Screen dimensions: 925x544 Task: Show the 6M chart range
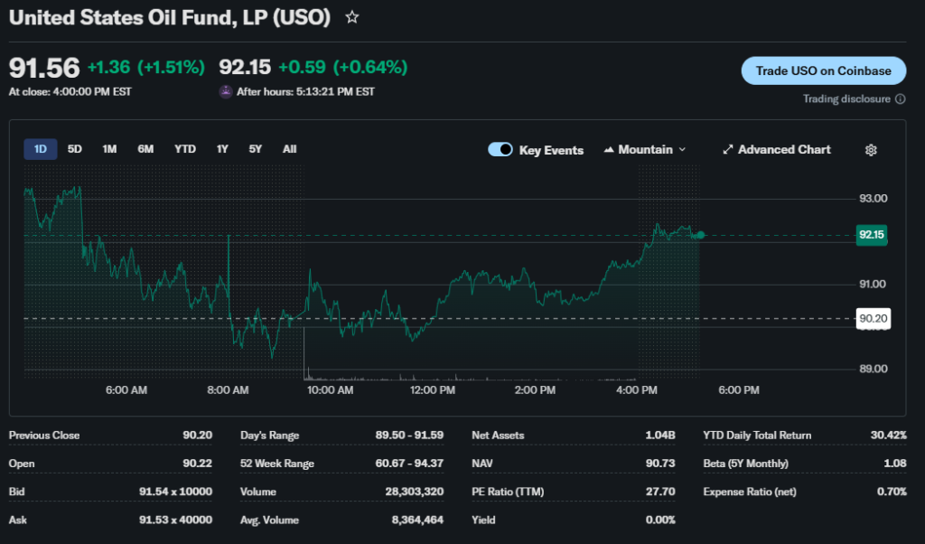pos(145,149)
